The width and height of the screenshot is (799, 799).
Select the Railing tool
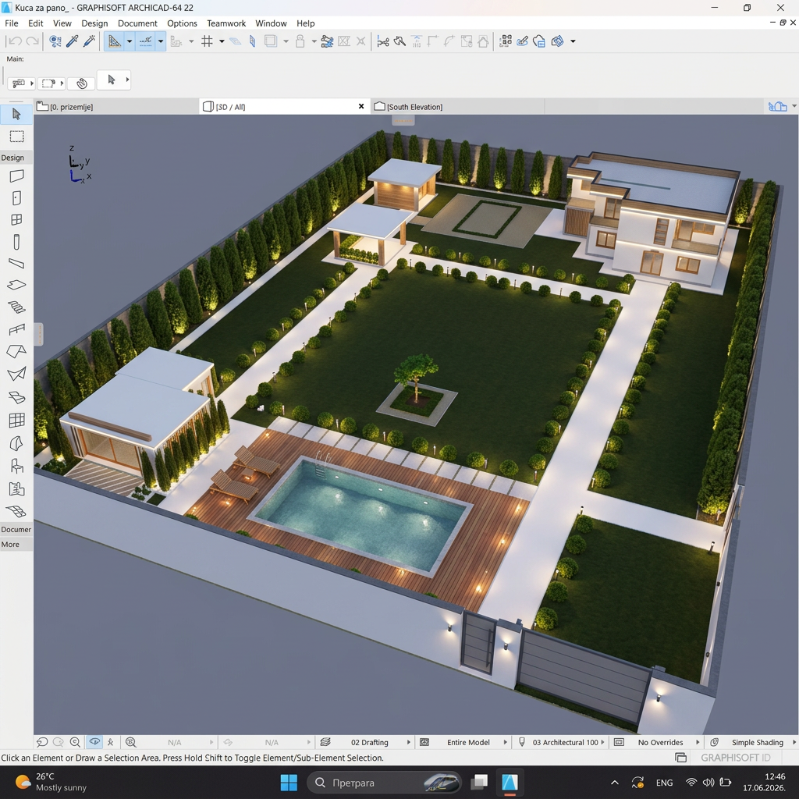16,329
